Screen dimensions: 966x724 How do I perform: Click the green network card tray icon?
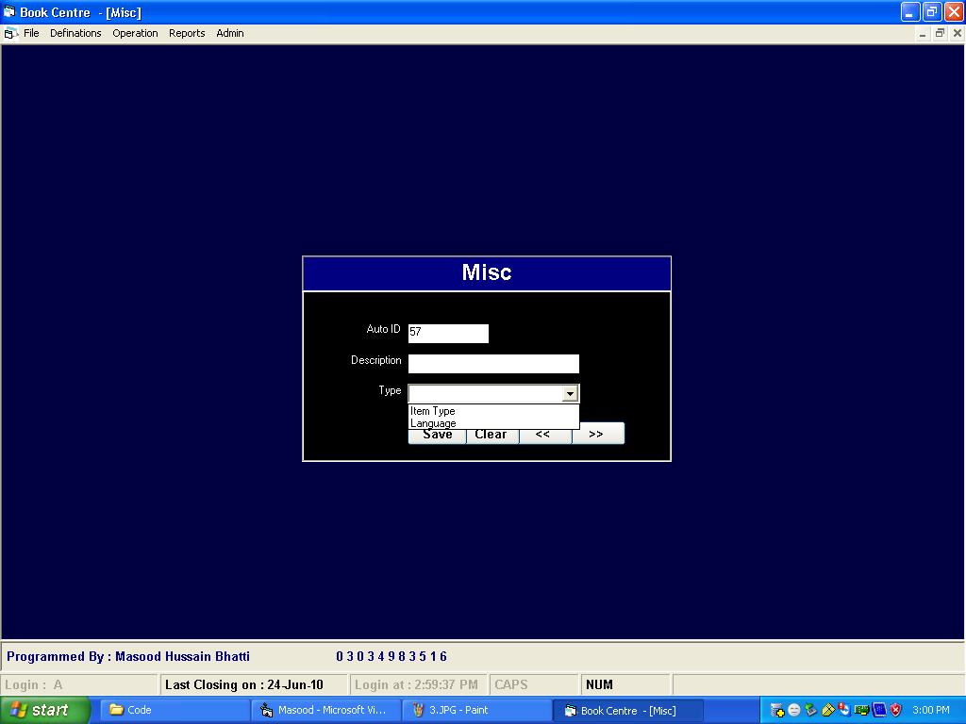click(x=861, y=710)
